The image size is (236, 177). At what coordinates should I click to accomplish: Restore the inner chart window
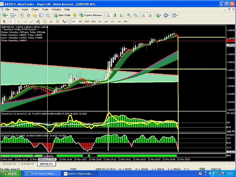pyautogui.click(x=229, y=9)
